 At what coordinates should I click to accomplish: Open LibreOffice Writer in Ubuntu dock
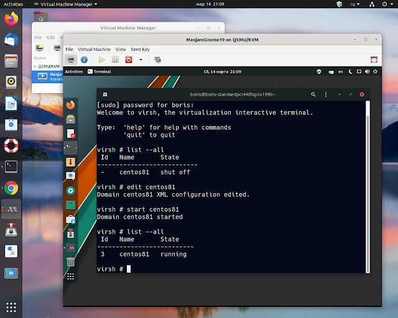[11, 103]
